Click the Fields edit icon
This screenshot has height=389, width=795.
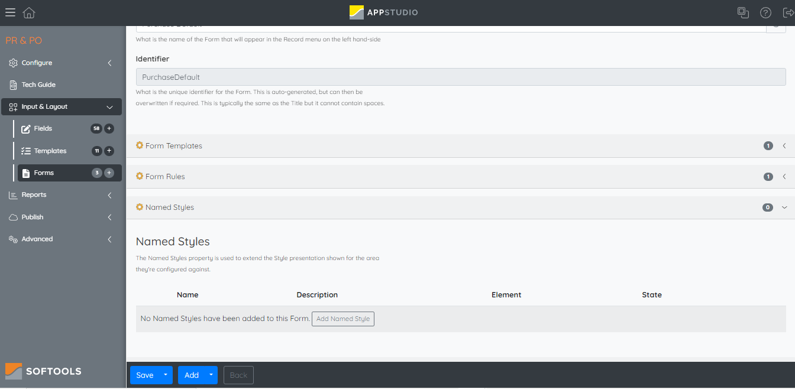25,129
